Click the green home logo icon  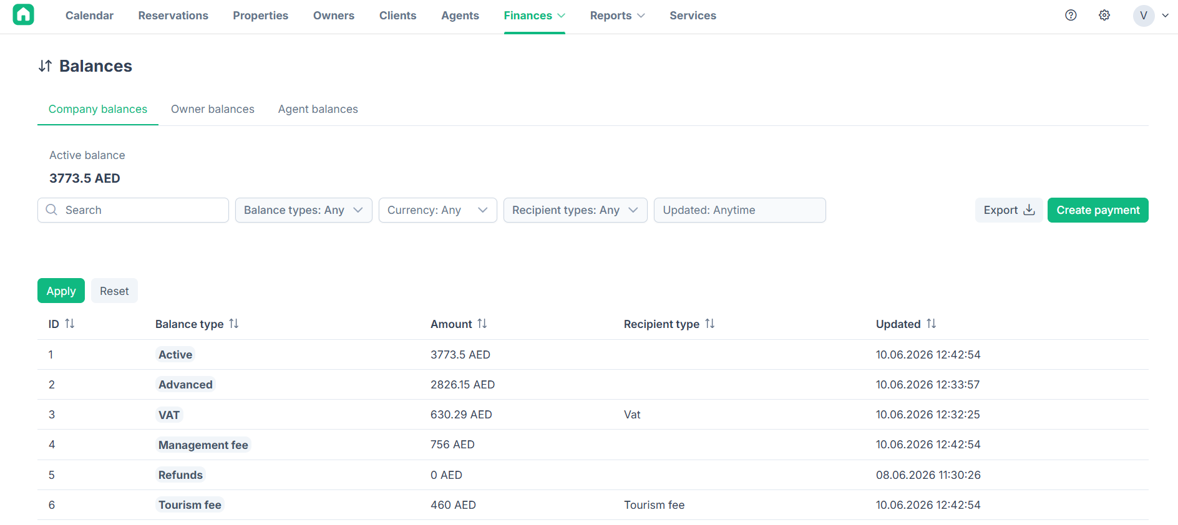pos(23,14)
